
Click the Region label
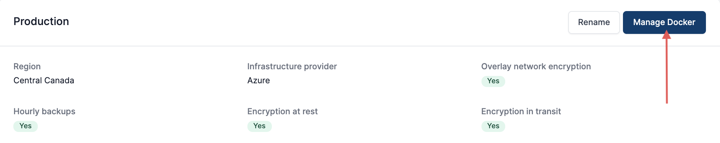coord(27,66)
